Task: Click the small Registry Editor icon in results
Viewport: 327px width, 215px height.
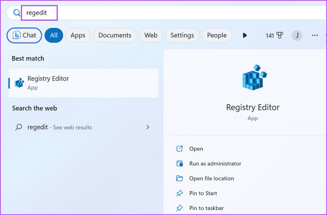Action: (x=19, y=83)
